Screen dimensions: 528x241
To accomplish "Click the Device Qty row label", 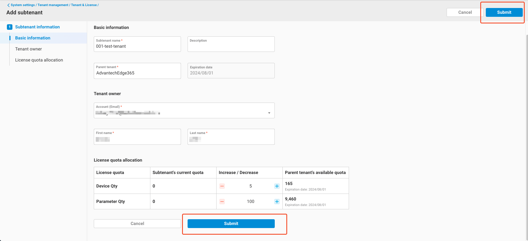I will point(107,186).
